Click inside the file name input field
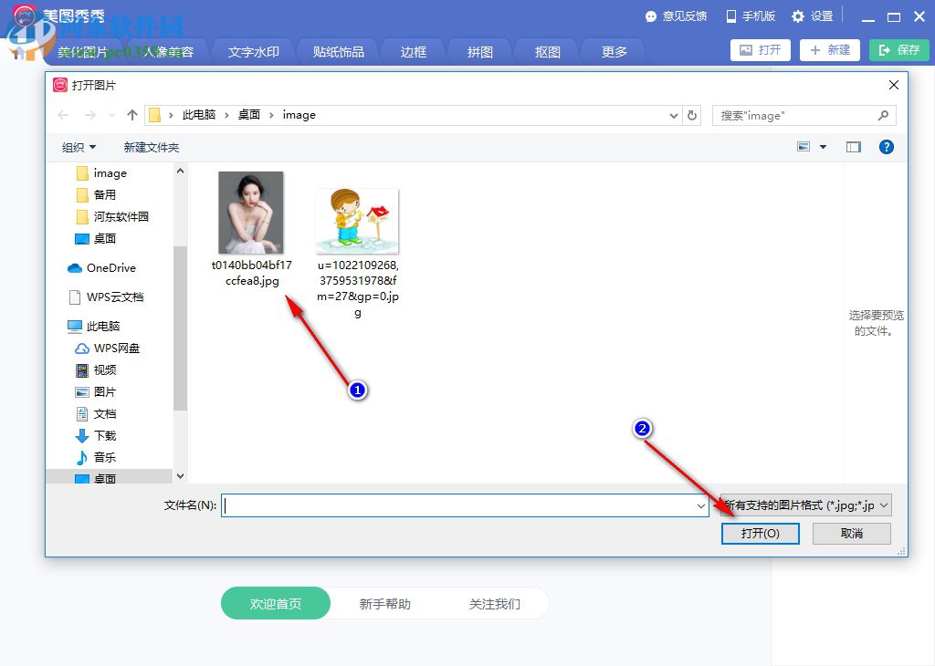 point(457,505)
